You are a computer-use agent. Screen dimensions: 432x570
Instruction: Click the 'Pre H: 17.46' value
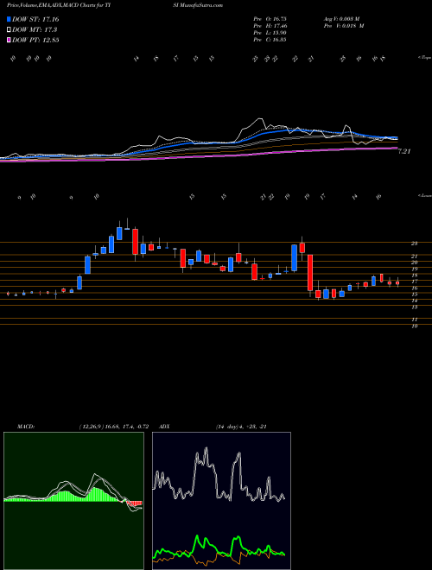tap(270, 26)
